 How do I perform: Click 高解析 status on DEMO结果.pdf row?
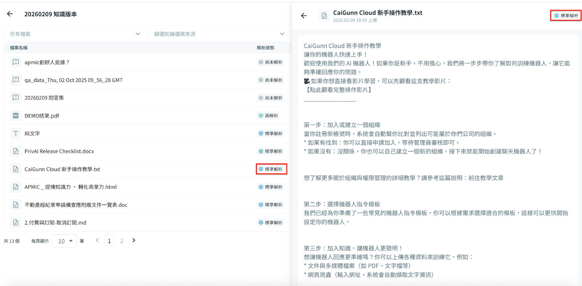[x=268, y=116]
